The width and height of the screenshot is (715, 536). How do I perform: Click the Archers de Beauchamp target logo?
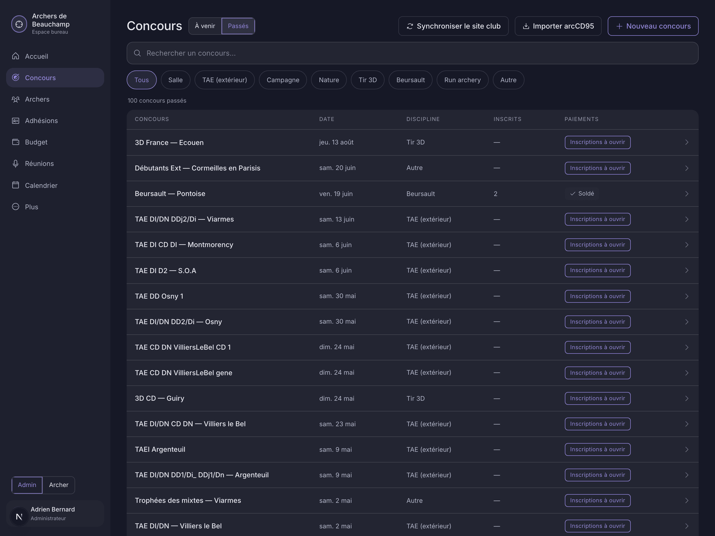(19, 24)
